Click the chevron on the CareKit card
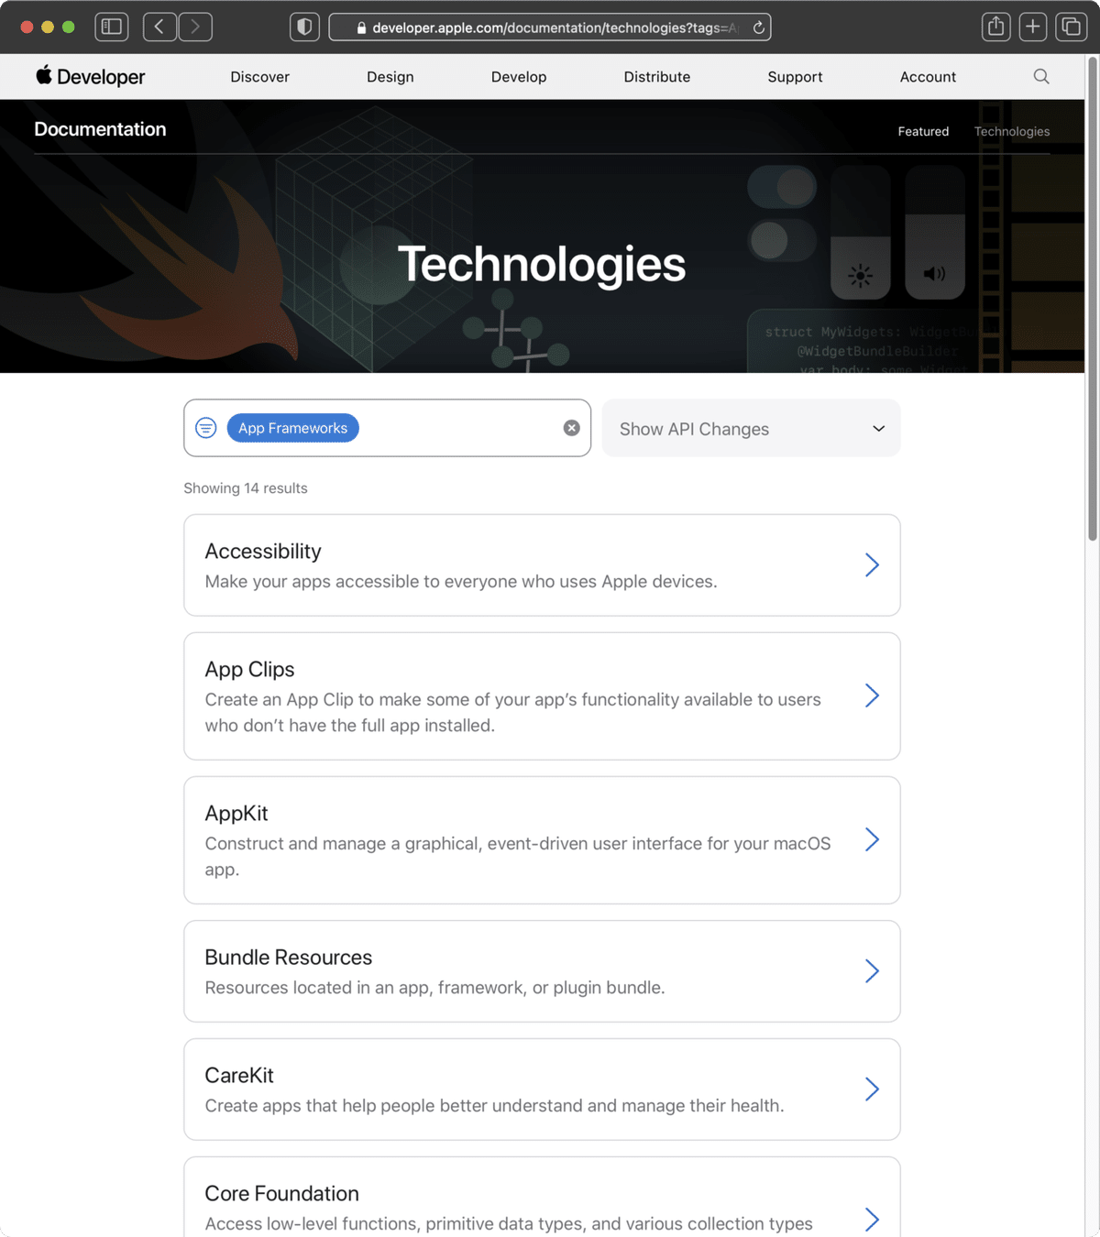1100x1237 pixels. coord(872,1089)
